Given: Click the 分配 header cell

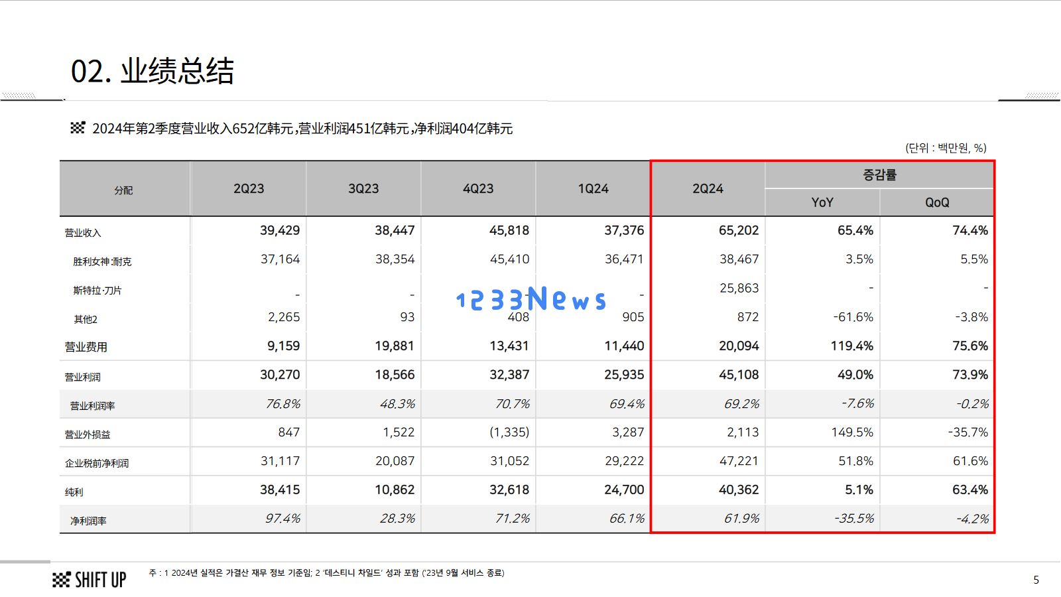Looking at the screenshot, I should (x=123, y=190).
